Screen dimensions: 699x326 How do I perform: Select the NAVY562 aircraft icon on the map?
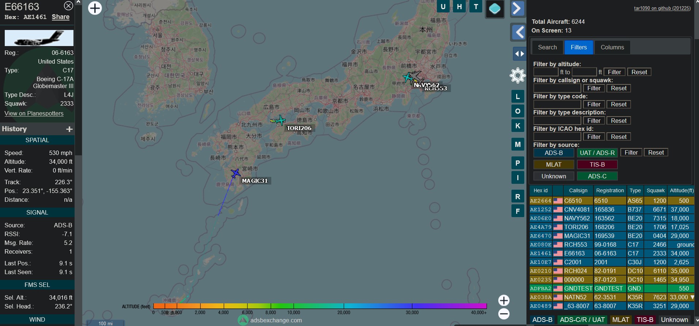[408, 77]
